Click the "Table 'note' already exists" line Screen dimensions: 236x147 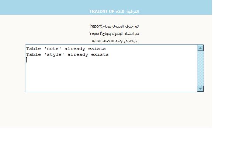click(x=66, y=49)
